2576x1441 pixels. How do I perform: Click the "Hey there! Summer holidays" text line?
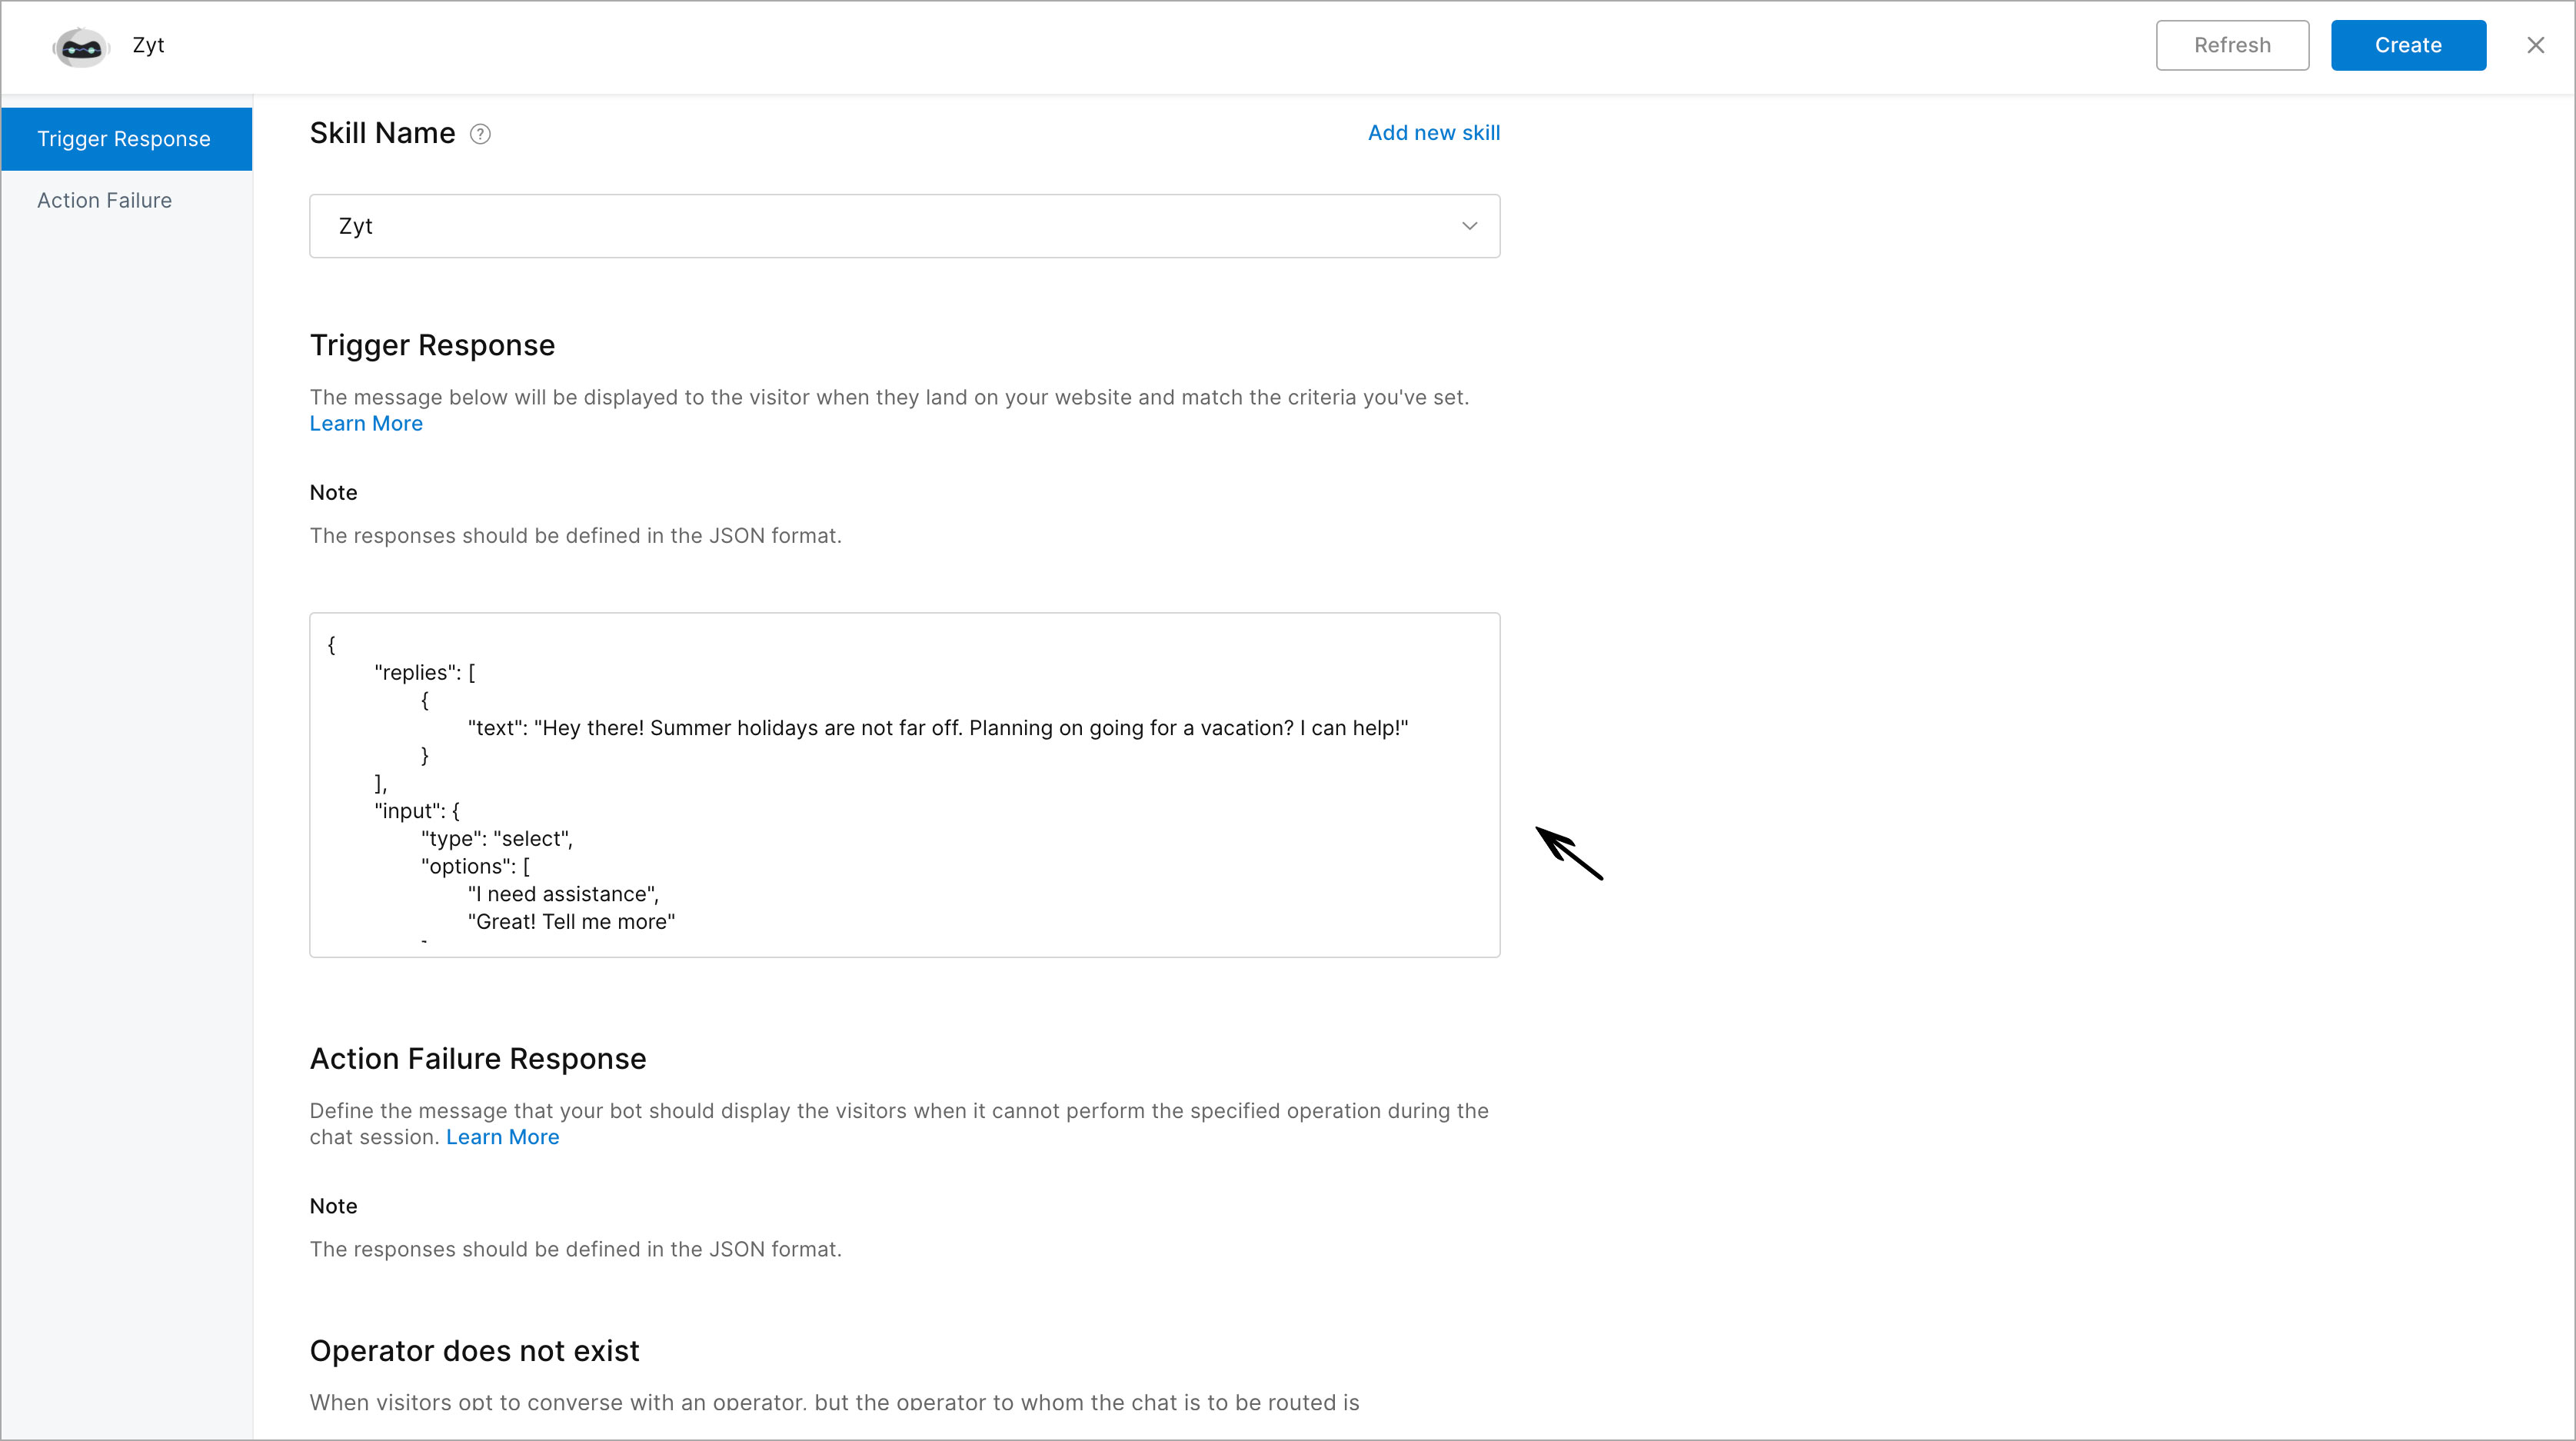coord(937,728)
